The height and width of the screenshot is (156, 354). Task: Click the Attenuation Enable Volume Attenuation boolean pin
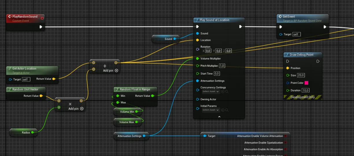(x=285, y=136)
